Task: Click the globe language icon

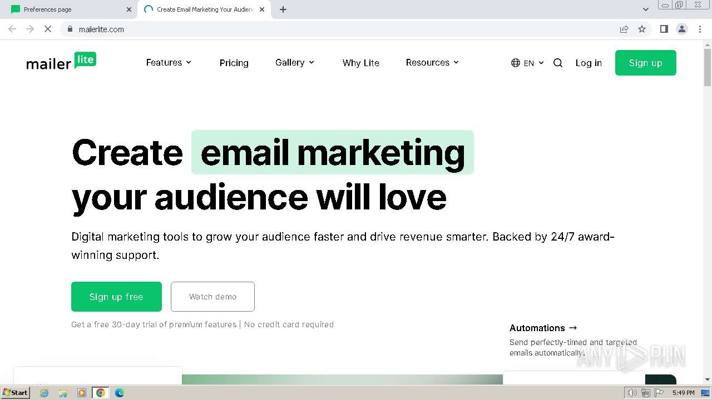Action: [516, 63]
